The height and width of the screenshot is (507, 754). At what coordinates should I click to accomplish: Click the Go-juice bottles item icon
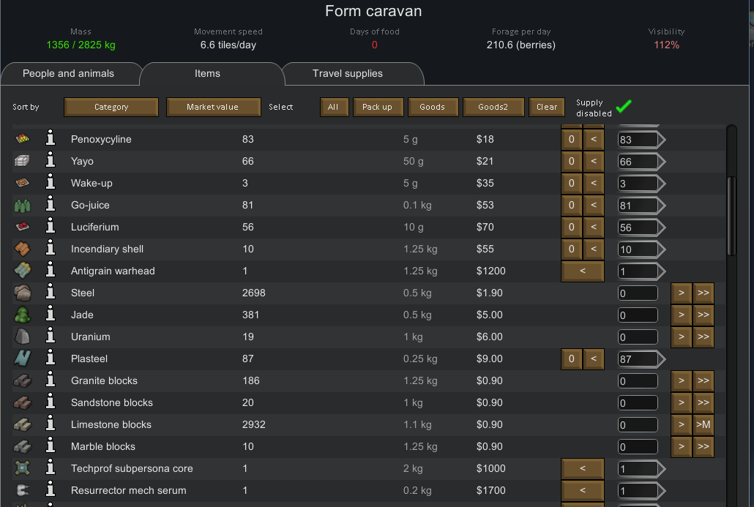[x=23, y=205]
